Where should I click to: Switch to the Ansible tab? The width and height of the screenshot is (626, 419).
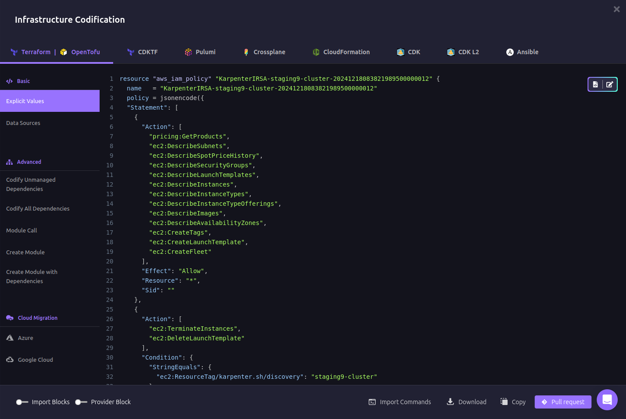click(x=522, y=52)
